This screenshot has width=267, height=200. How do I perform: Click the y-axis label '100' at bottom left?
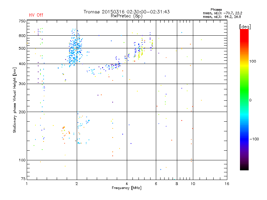[x=22, y=160]
